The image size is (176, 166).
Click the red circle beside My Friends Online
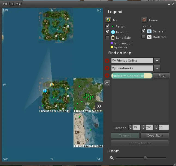[107, 61]
